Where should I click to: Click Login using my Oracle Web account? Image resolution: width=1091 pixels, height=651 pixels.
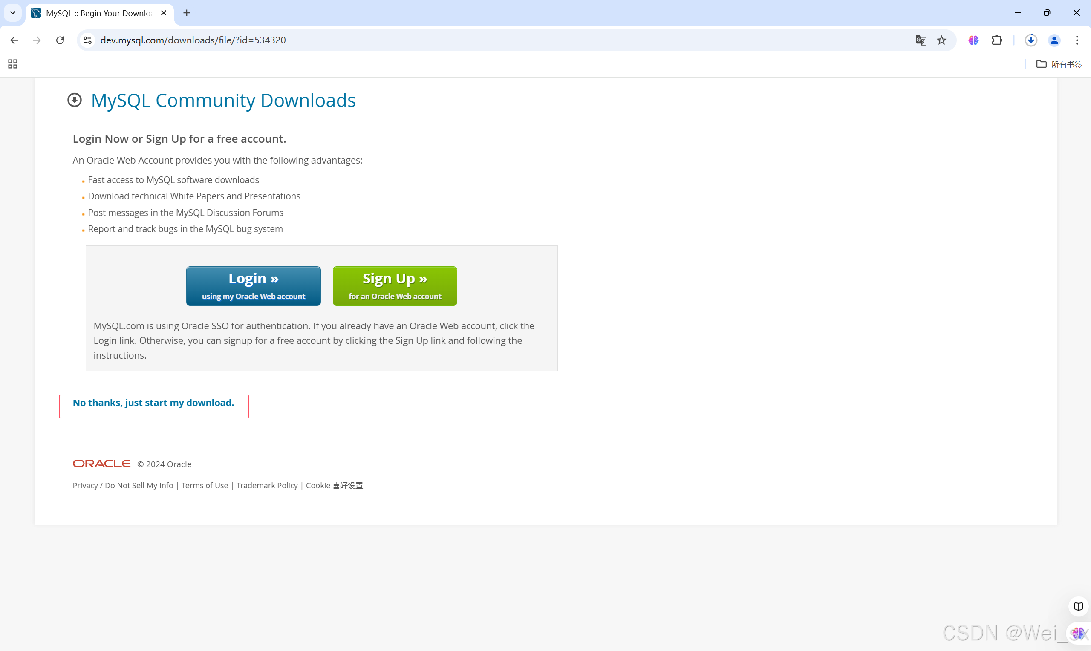coord(253,286)
